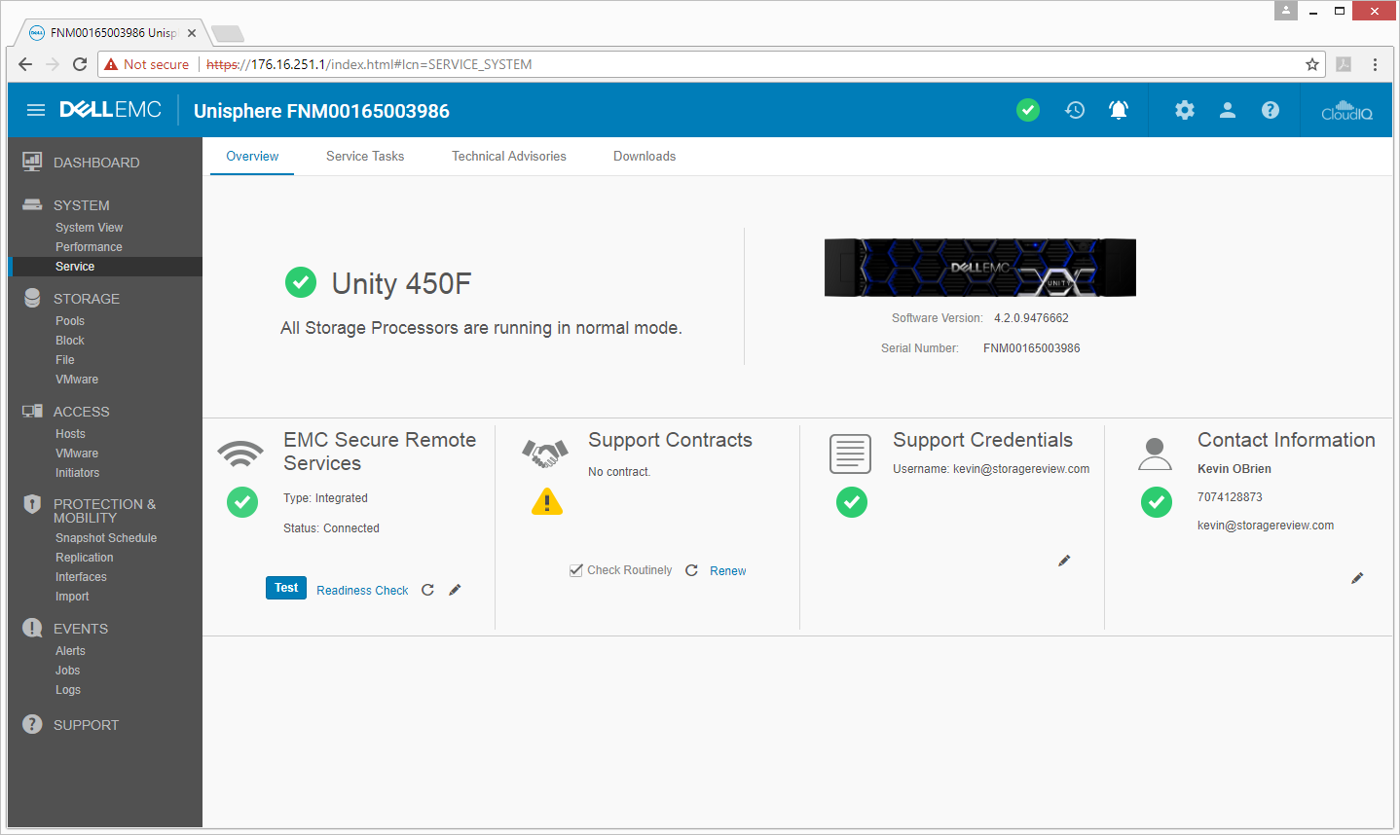This screenshot has width=1400, height=835.
Task: Click the system health green check icon
Action: tap(1028, 110)
